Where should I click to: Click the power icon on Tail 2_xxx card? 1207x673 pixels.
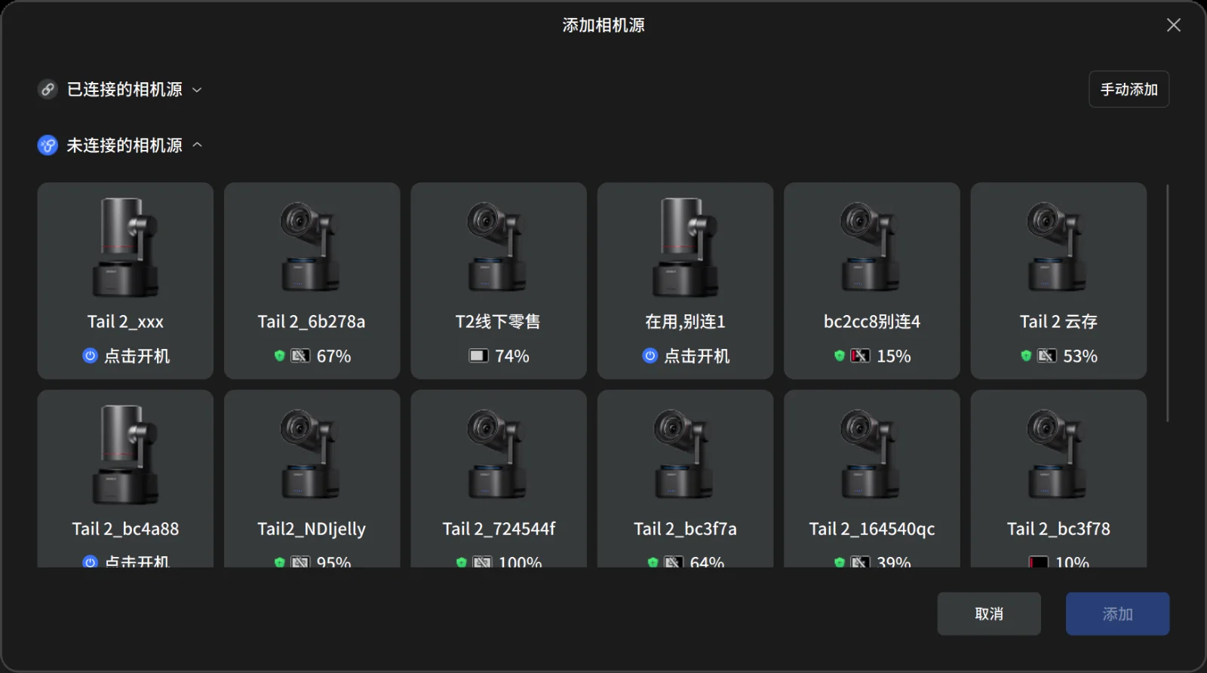(90, 356)
